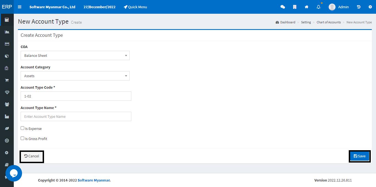This screenshot has height=187, width=376.
Task: Open the shopping cart sidebar icon
Action: (7, 80)
